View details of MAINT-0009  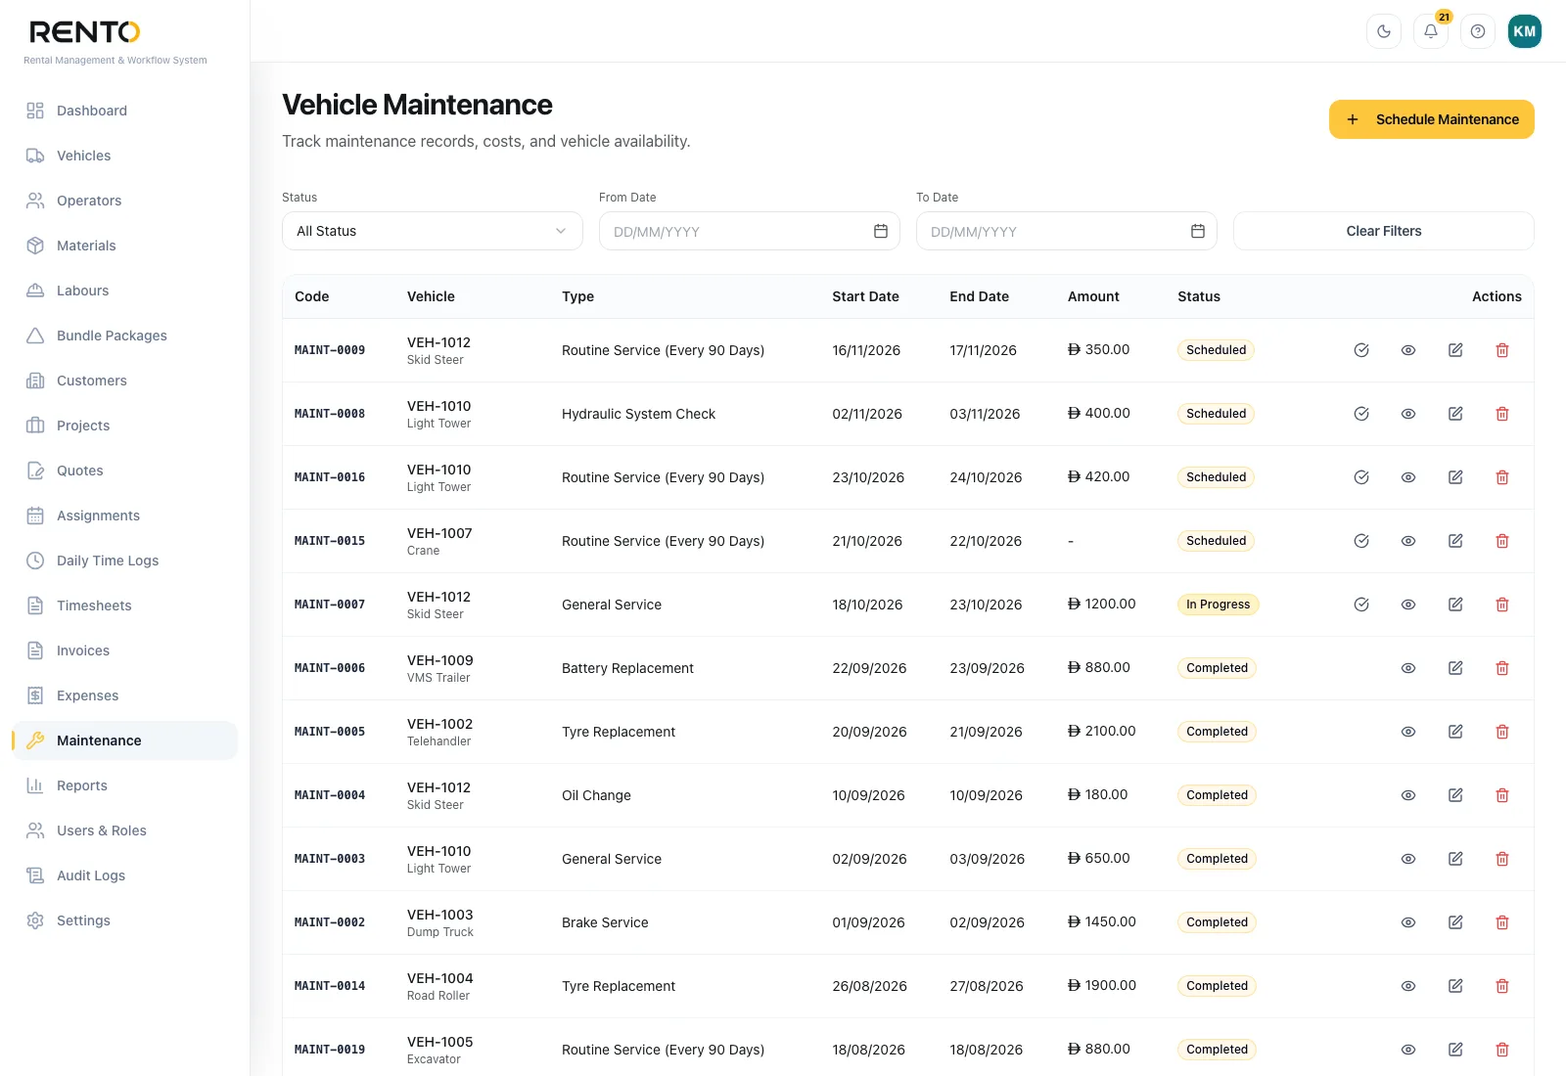[x=1408, y=350]
